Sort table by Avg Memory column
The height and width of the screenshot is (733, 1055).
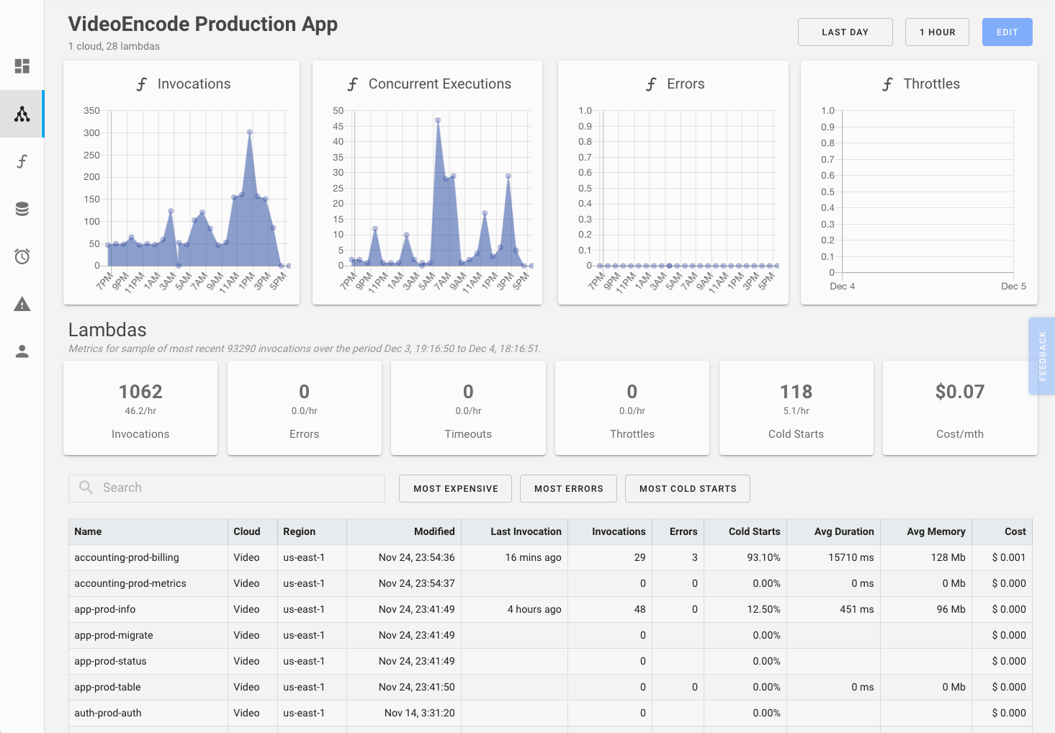tap(926, 531)
